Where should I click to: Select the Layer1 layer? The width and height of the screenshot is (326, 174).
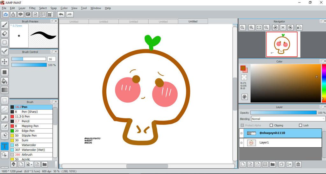(x=280, y=143)
